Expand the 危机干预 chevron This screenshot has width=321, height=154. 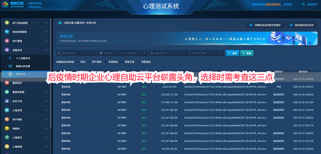click(47, 101)
